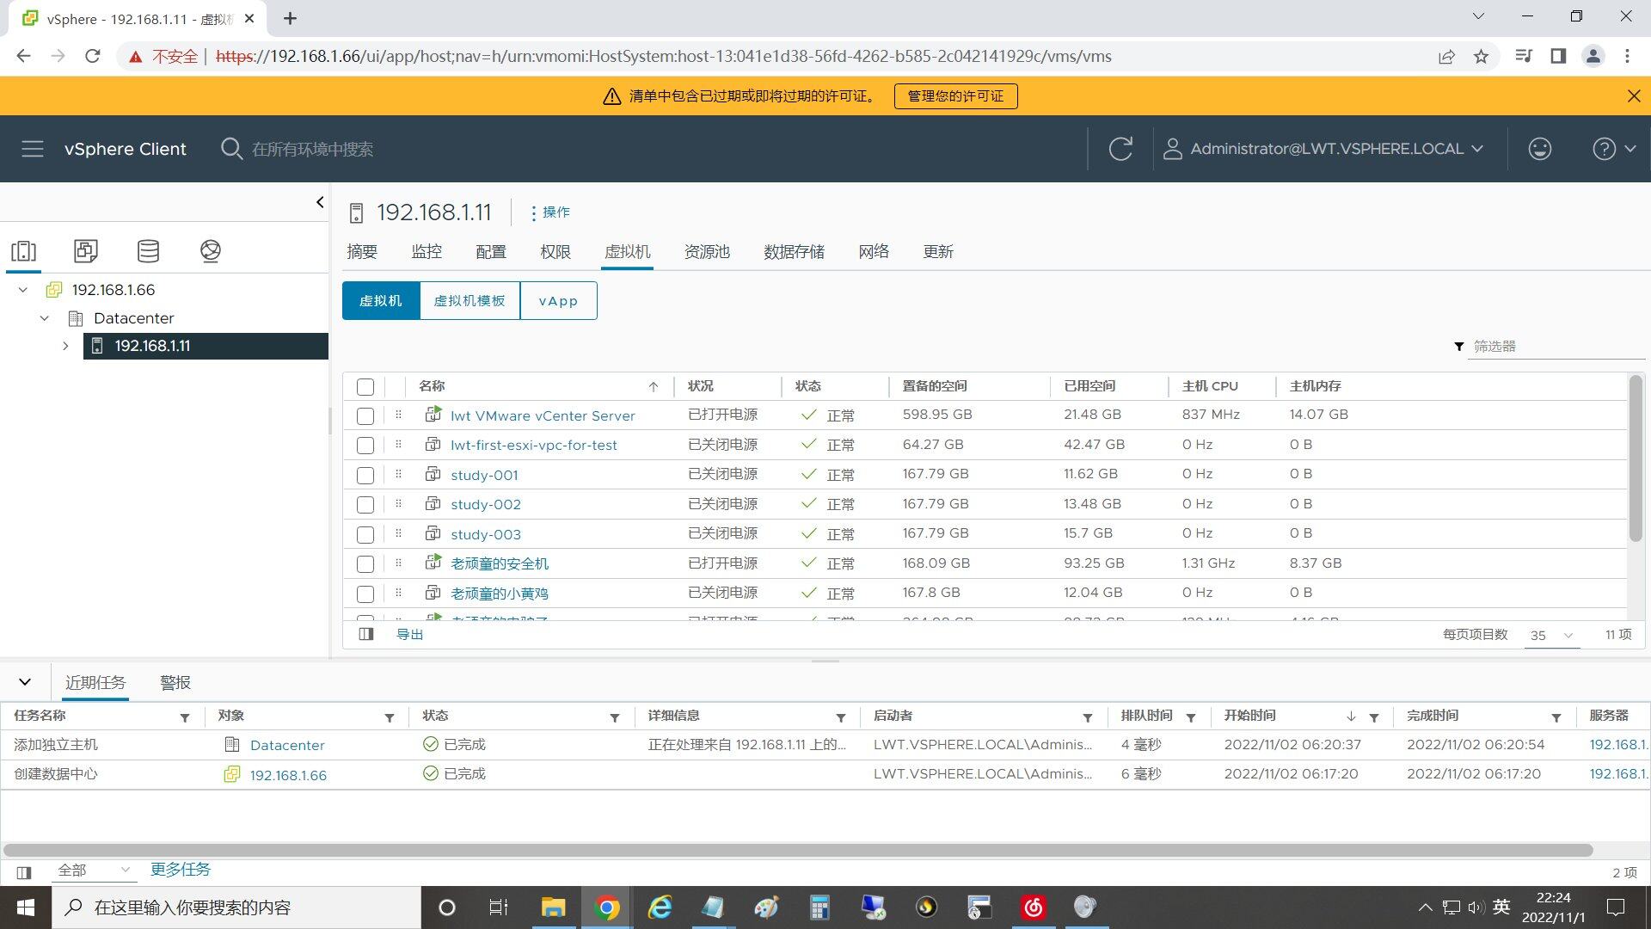Screen dimensions: 1651x929
Task: Select the Datacenter tree item
Action: 133,318
